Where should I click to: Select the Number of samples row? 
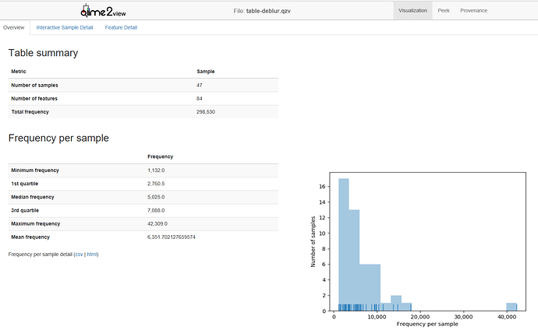tap(142, 85)
